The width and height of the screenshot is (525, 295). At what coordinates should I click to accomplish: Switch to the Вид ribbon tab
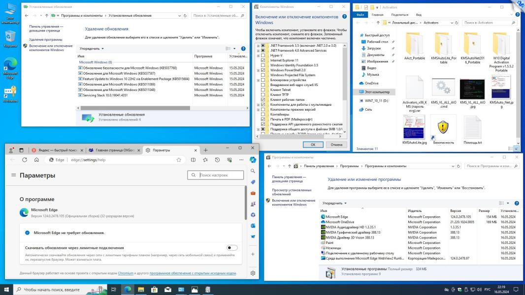click(419, 15)
